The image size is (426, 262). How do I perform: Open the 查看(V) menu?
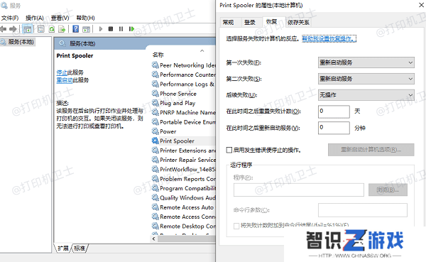point(60,18)
